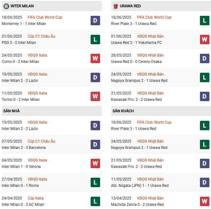
Task: Click the draw badge for Cerezo Osaka match
Action: tap(204, 58)
